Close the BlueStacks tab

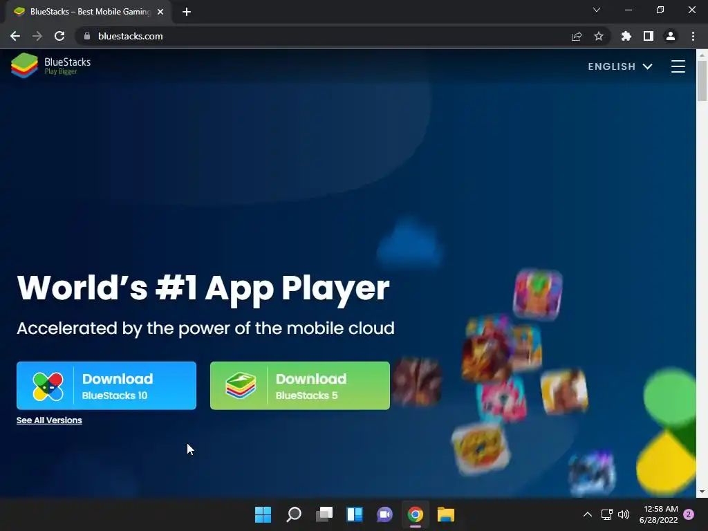pos(160,12)
